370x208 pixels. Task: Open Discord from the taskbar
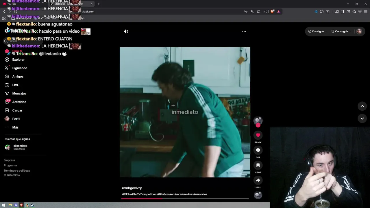point(16,205)
